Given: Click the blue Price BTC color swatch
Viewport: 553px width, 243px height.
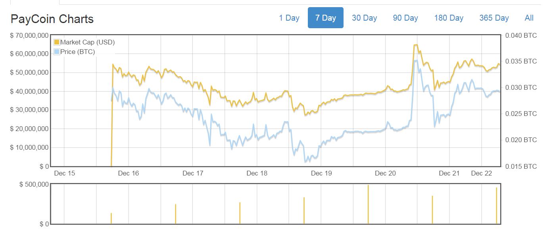Looking at the screenshot, I should (56, 52).
